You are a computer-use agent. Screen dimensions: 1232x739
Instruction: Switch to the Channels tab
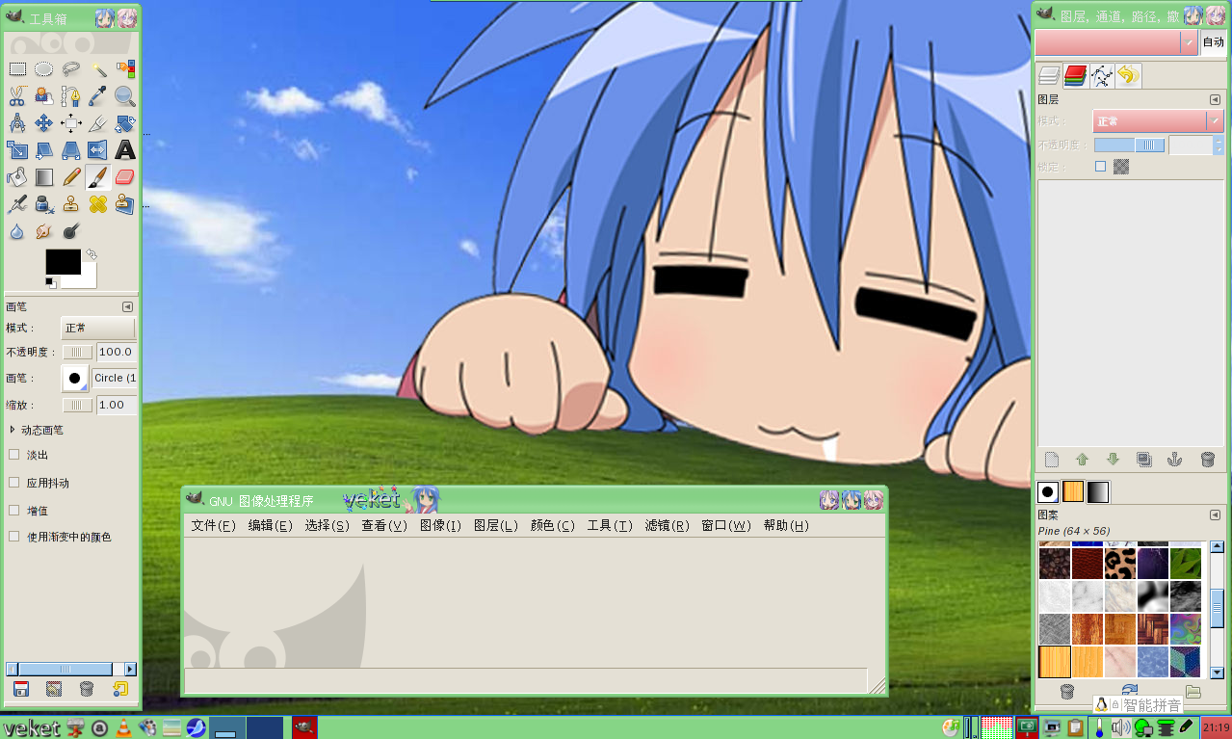click(x=1075, y=76)
